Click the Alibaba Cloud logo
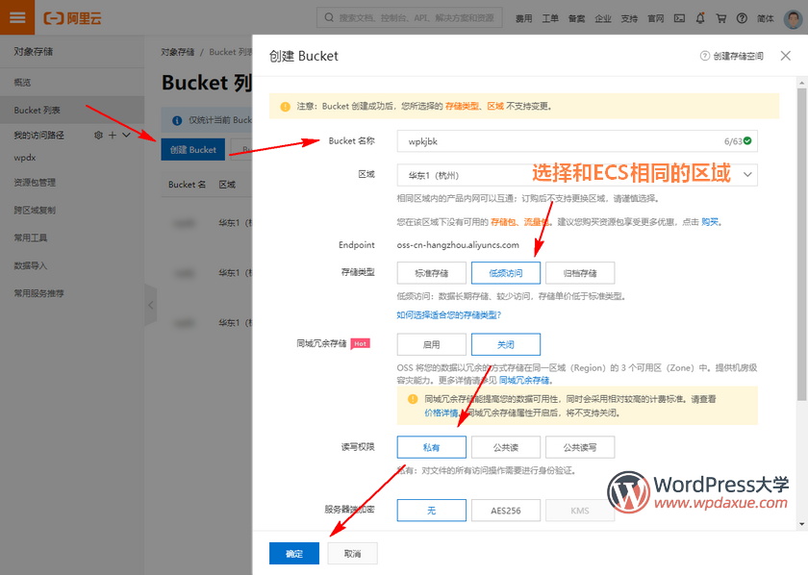The width and height of the screenshot is (808, 575). [x=72, y=16]
